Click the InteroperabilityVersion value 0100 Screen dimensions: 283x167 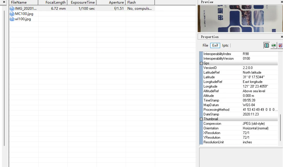pos(246,59)
